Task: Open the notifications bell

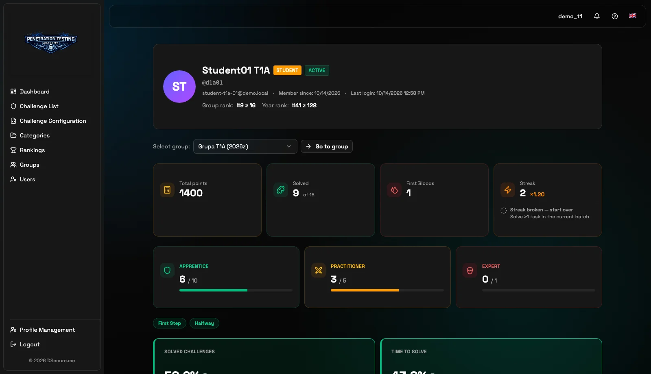Action: (x=597, y=16)
